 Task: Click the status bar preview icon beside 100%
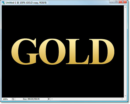13,99
